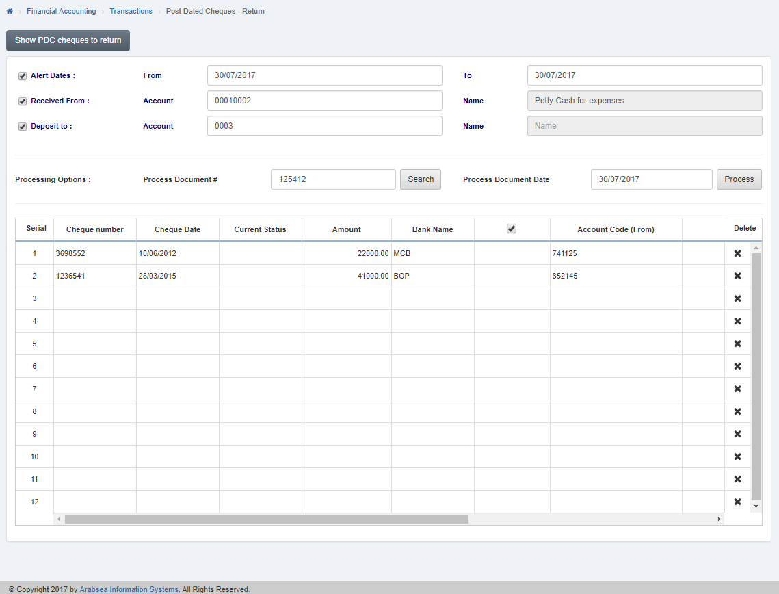The width and height of the screenshot is (779, 594).
Task: Uncheck the Alert Dates checkbox
Action: tap(22, 75)
